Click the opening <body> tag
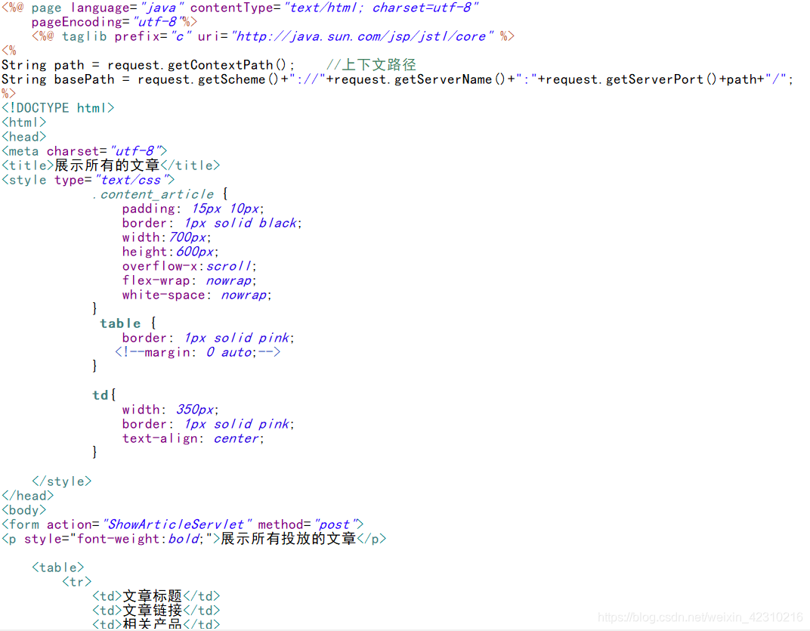810x631 pixels. [23, 511]
